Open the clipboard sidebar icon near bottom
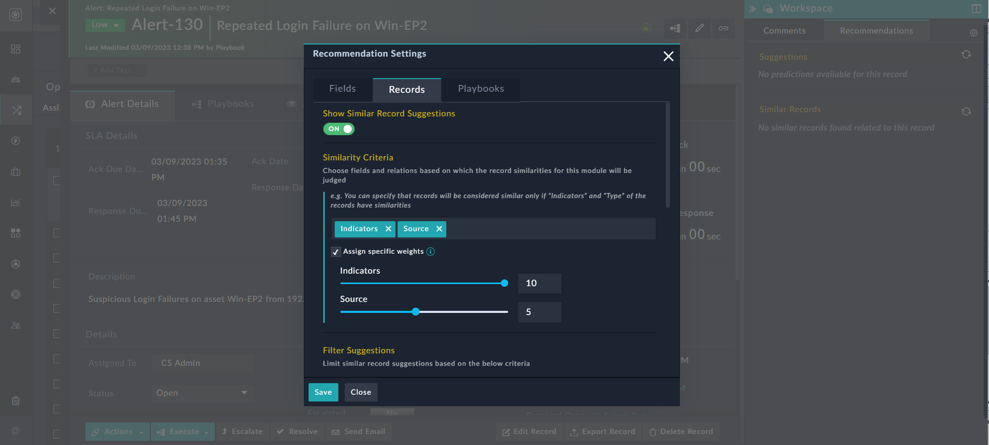Image resolution: width=989 pixels, height=445 pixels. click(x=16, y=401)
